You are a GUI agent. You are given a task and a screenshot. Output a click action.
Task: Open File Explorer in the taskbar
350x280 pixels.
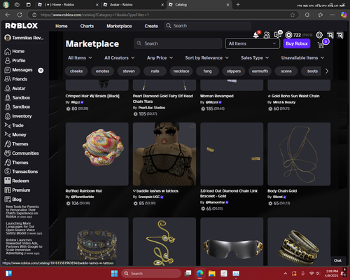(x=212, y=274)
